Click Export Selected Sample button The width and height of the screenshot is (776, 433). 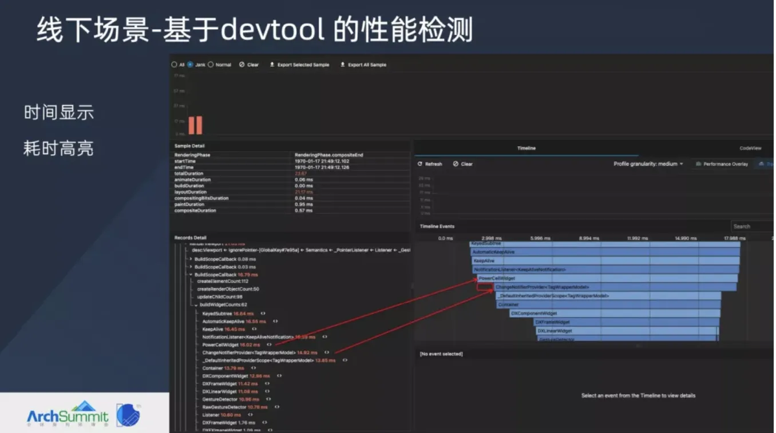299,65
